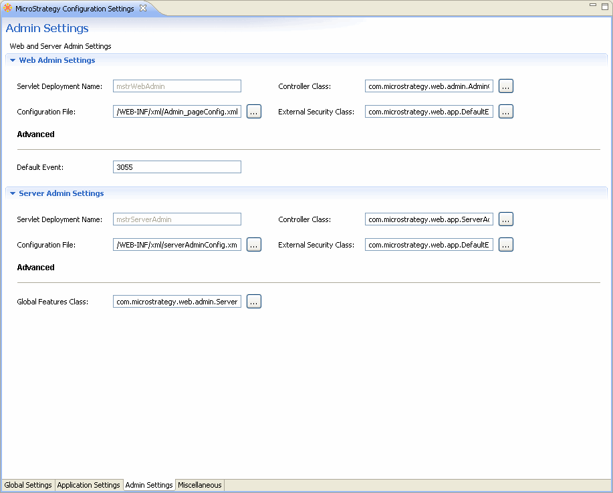Click the Server Admin Controller Class label

tap(305, 219)
